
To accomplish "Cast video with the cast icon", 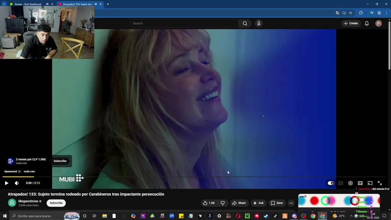I will coord(370,183).
